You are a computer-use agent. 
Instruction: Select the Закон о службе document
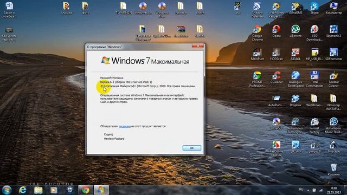pyautogui.click(x=9, y=10)
